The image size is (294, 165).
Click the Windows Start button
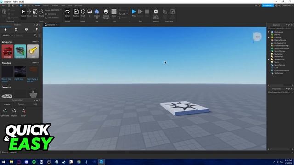[4, 162]
